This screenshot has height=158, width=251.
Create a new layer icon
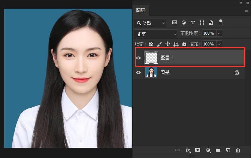(x=228, y=150)
